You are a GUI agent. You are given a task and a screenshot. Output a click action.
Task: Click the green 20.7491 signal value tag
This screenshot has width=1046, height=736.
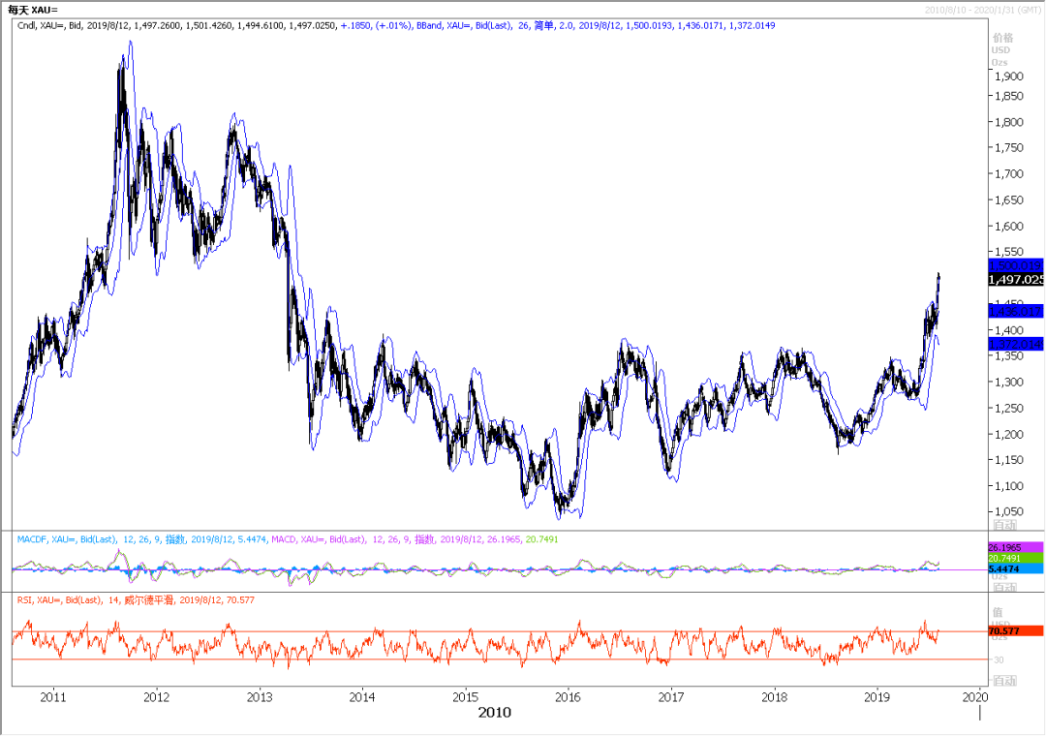click(x=1015, y=558)
